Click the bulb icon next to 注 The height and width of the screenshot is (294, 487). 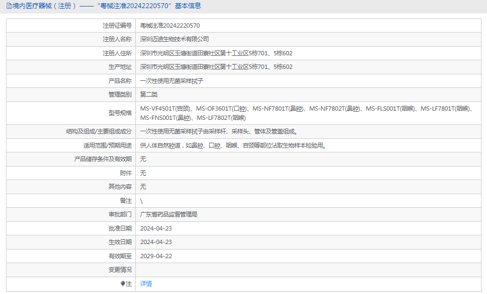[123, 284]
